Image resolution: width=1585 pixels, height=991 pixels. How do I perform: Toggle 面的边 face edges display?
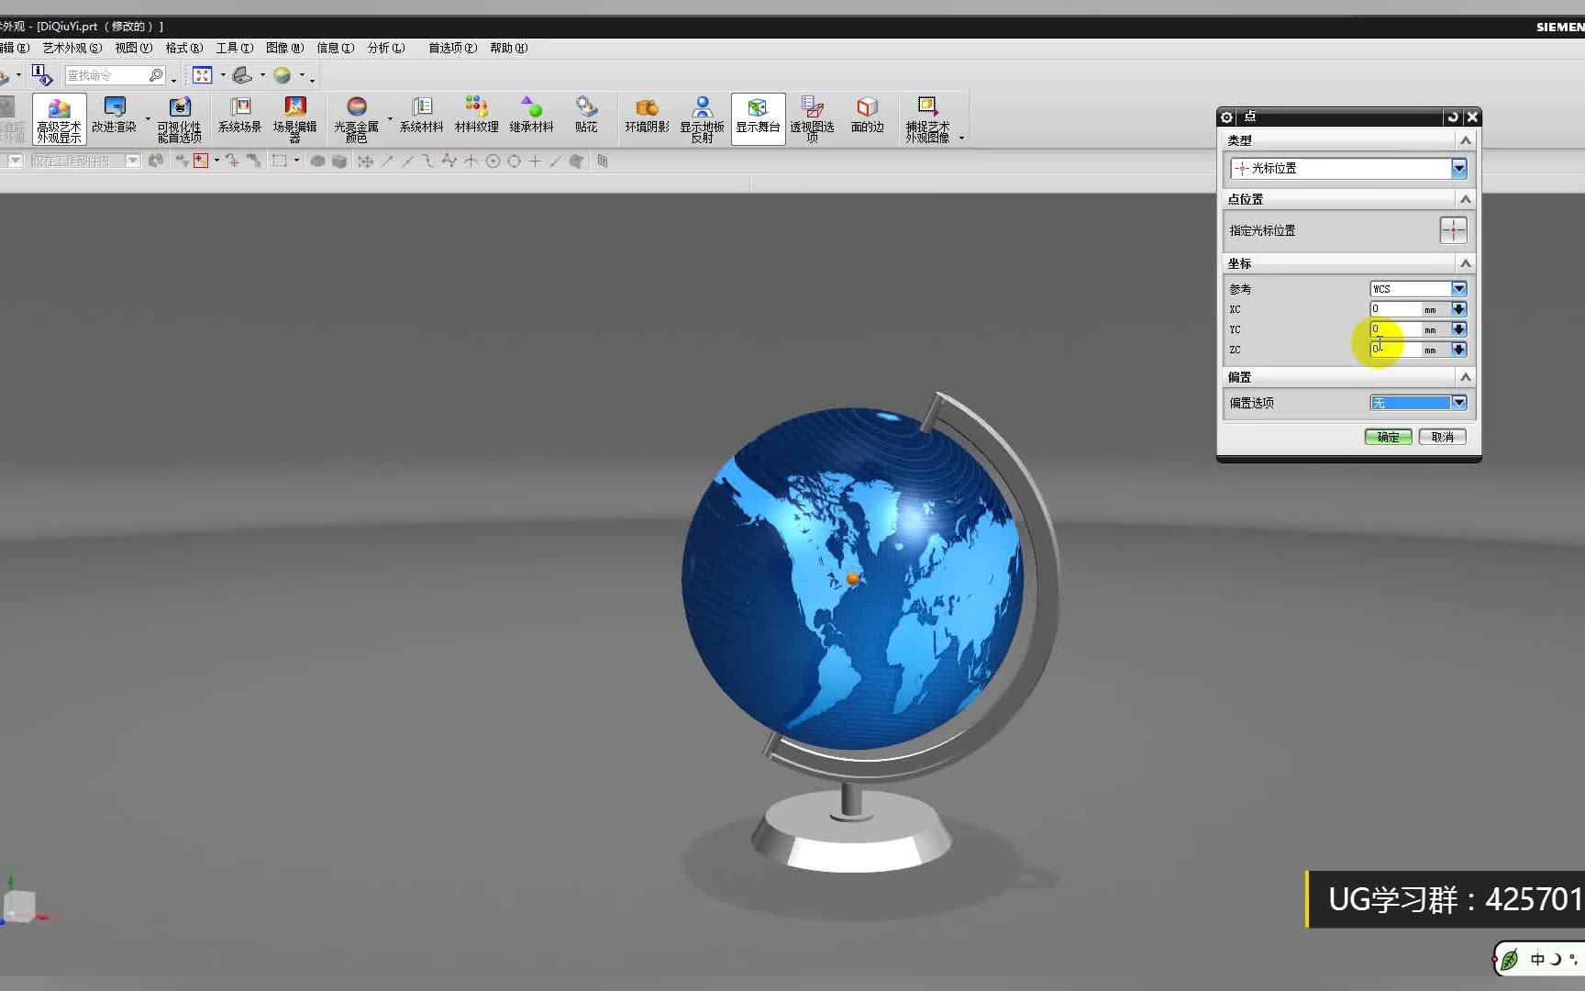867,117
